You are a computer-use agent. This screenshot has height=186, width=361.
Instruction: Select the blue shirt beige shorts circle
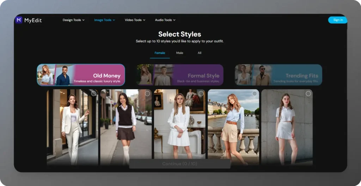click(x=255, y=94)
